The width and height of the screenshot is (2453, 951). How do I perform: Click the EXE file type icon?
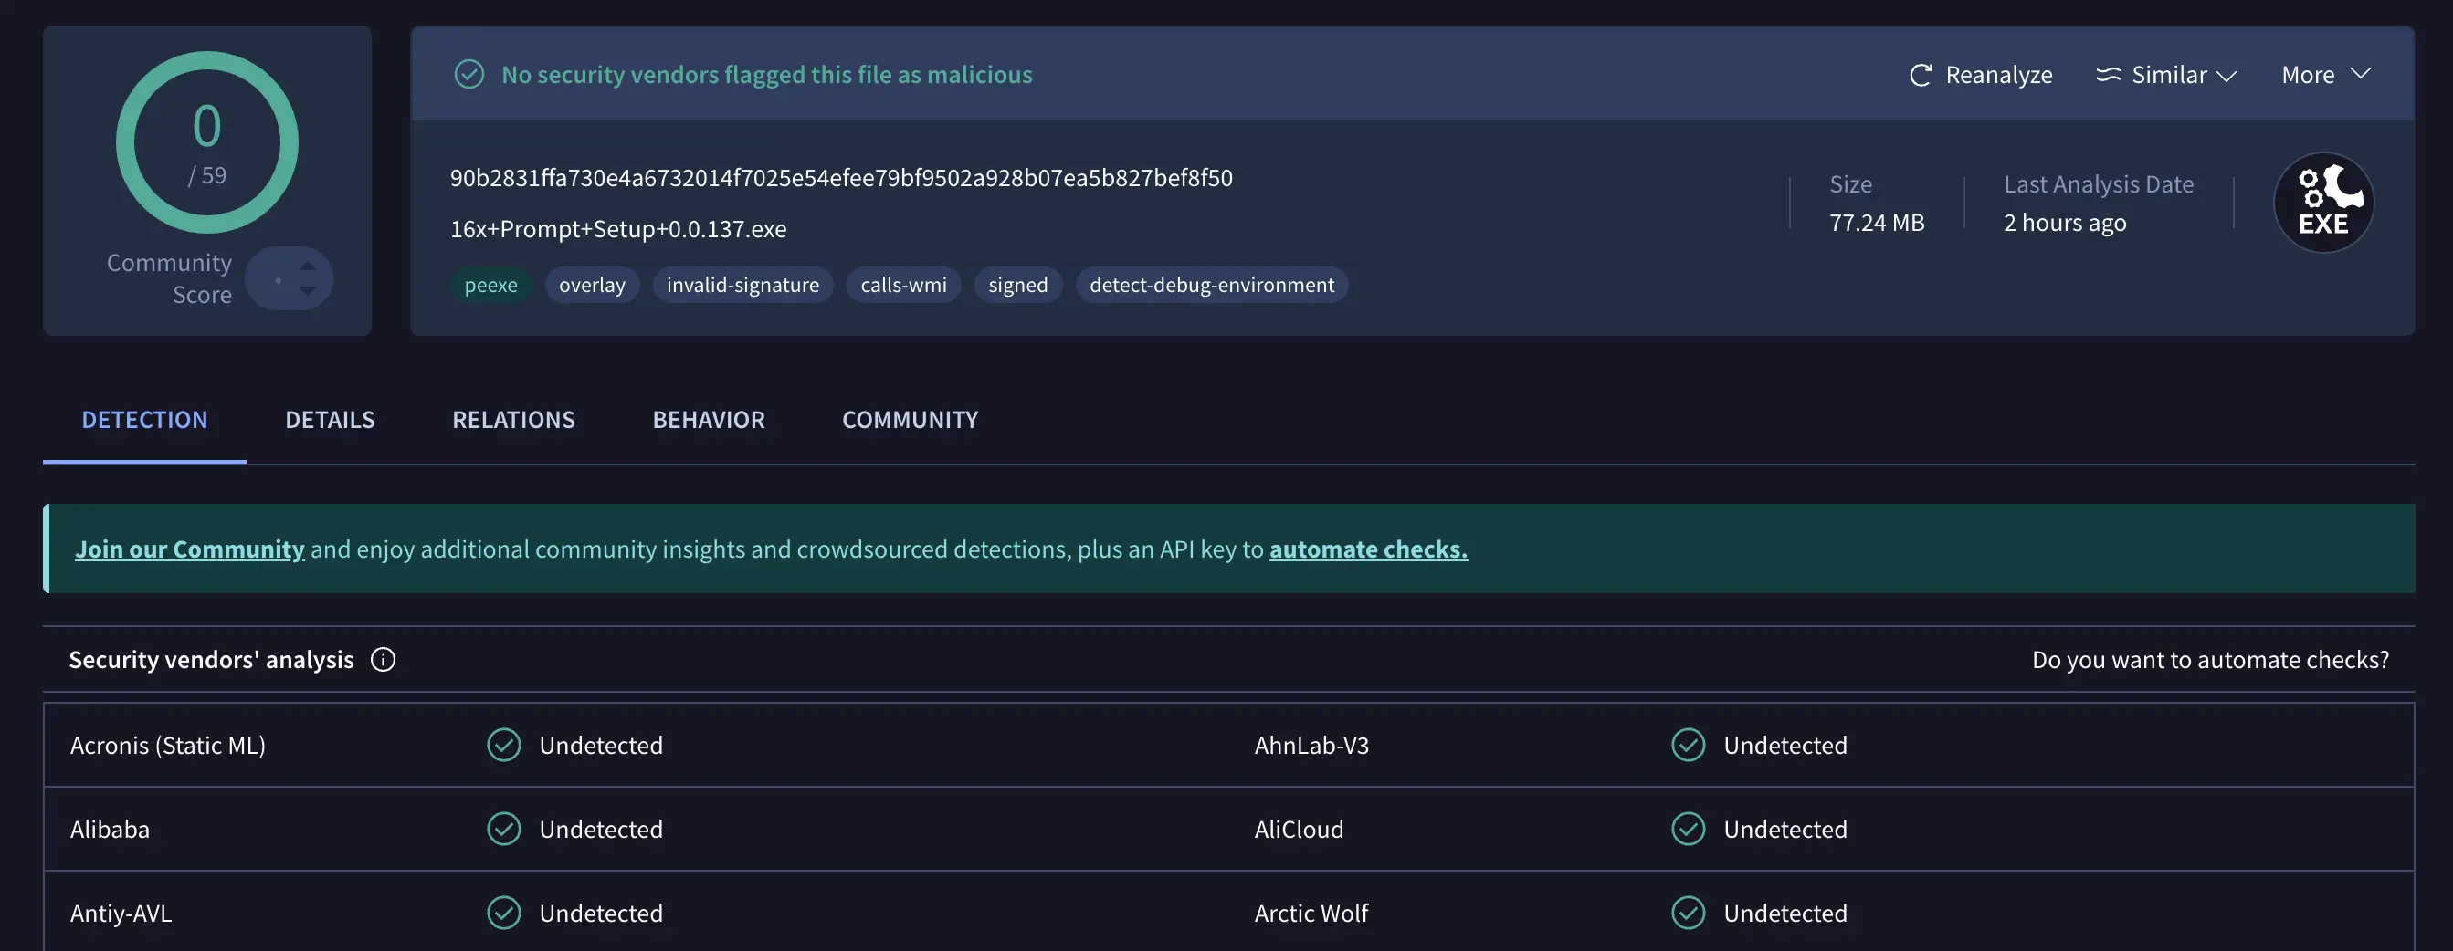tap(2323, 202)
